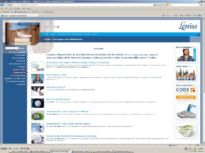Open Opleidingen in the sidebar menu

coord(20,55)
